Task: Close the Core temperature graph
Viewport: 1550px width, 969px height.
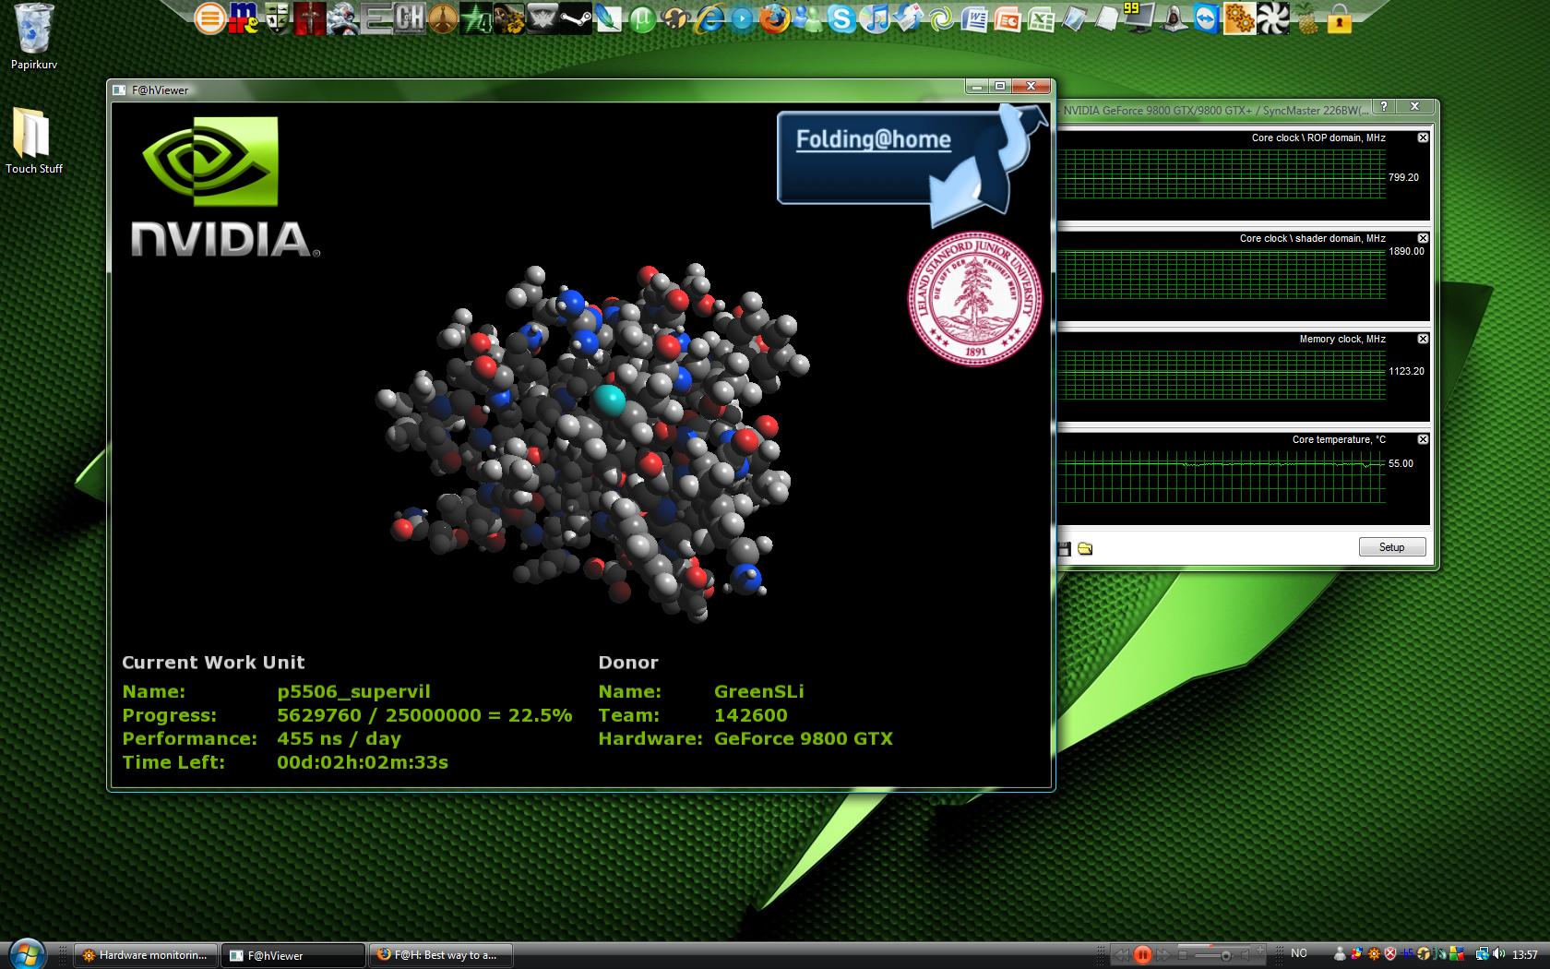Action: click(x=1423, y=439)
